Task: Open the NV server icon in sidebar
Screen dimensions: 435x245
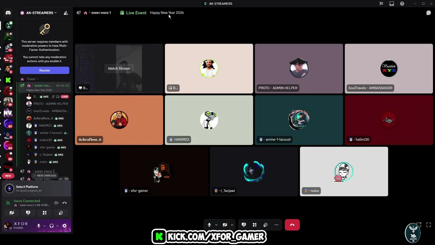Action: 8,113
